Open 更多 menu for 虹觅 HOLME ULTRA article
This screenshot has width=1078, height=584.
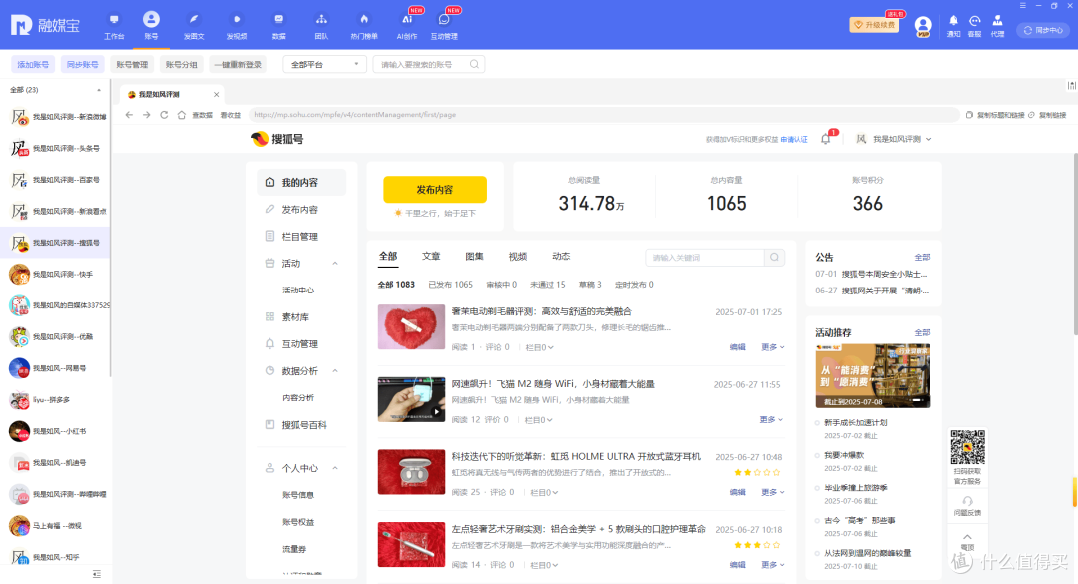(x=772, y=492)
